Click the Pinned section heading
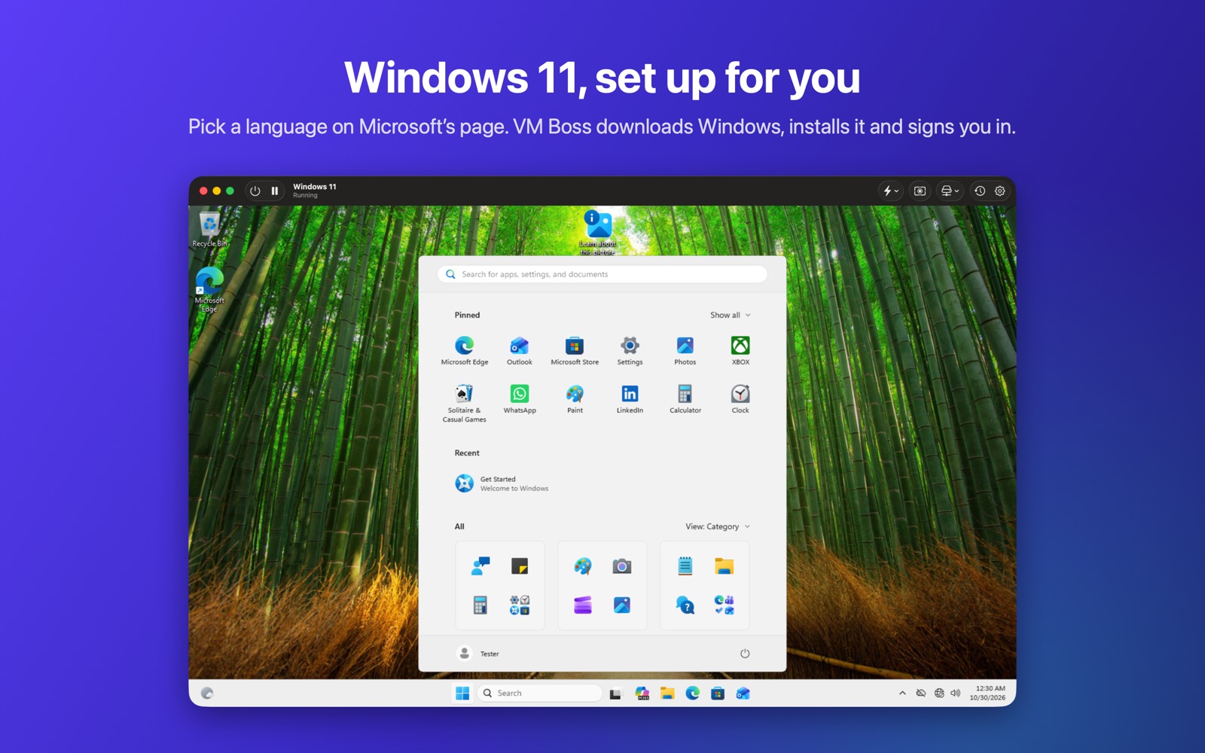Image resolution: width=1205 pixels, height=753 pixels. [x=467, y=316]
